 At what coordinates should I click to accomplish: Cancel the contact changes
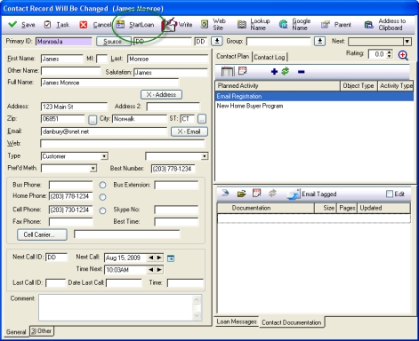(x=95, y=25)
